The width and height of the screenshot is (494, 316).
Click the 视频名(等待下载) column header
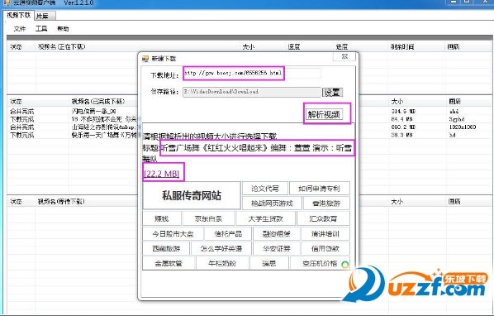[61, 202]
